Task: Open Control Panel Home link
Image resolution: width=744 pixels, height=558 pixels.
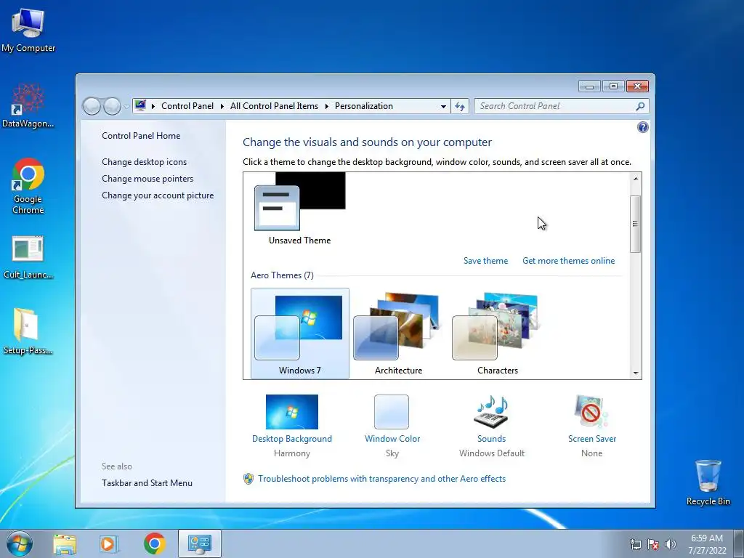Action: pyautogui.click(x=141, y=136)
